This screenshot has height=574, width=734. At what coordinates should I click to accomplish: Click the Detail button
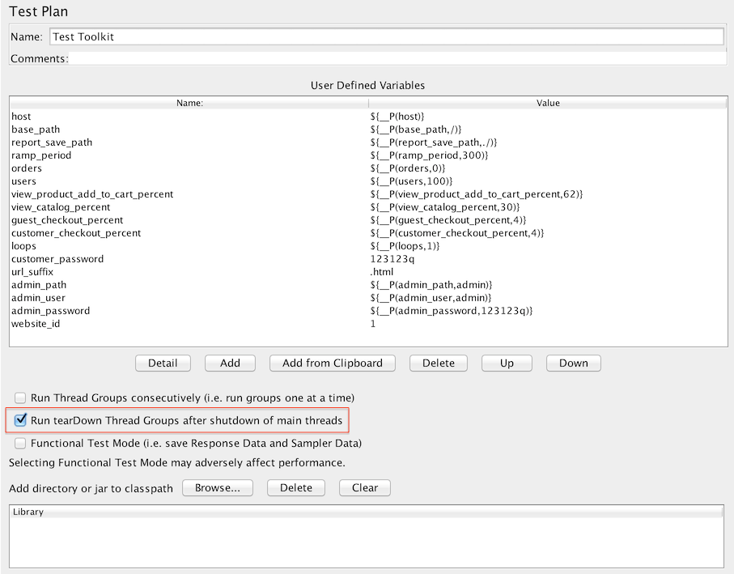163,363
